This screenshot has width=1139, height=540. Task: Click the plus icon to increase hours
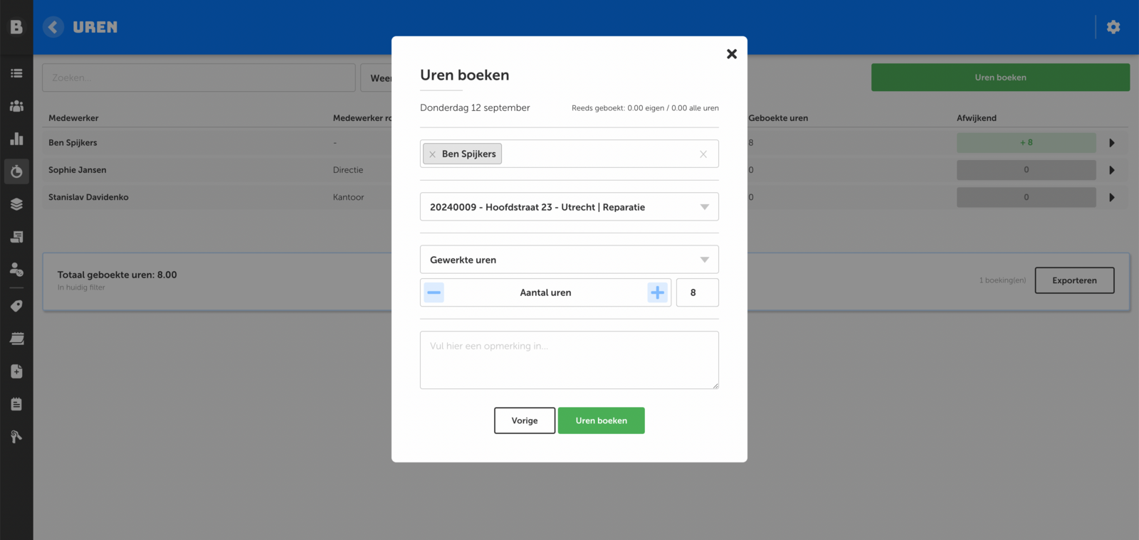coord(657,292)
